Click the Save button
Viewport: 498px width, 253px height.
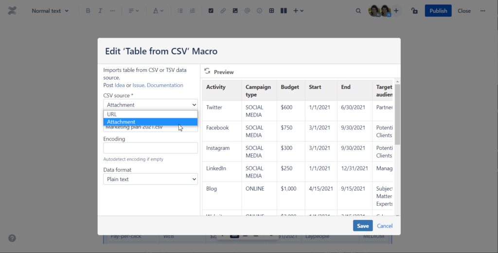coord(362,226)
